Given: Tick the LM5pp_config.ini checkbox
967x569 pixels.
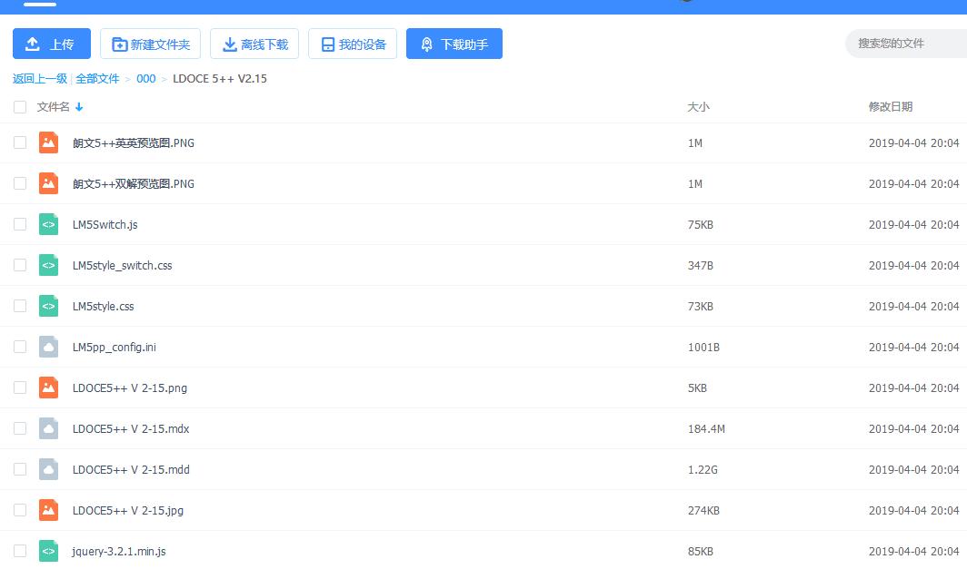Looking at the screenshot, I should [x=20, y=347].
